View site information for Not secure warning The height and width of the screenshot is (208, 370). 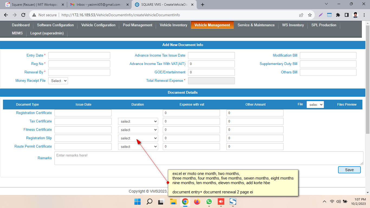coord(45,15)
